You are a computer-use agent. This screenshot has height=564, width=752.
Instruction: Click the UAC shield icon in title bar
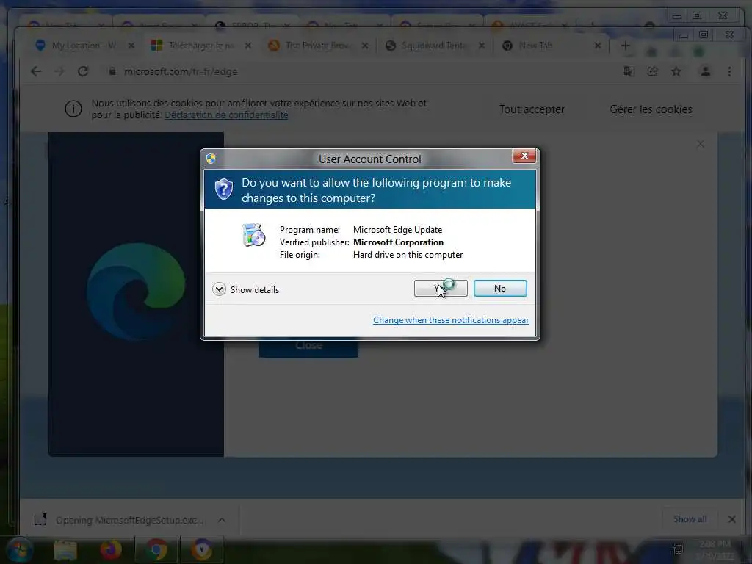tap(211, 159)
